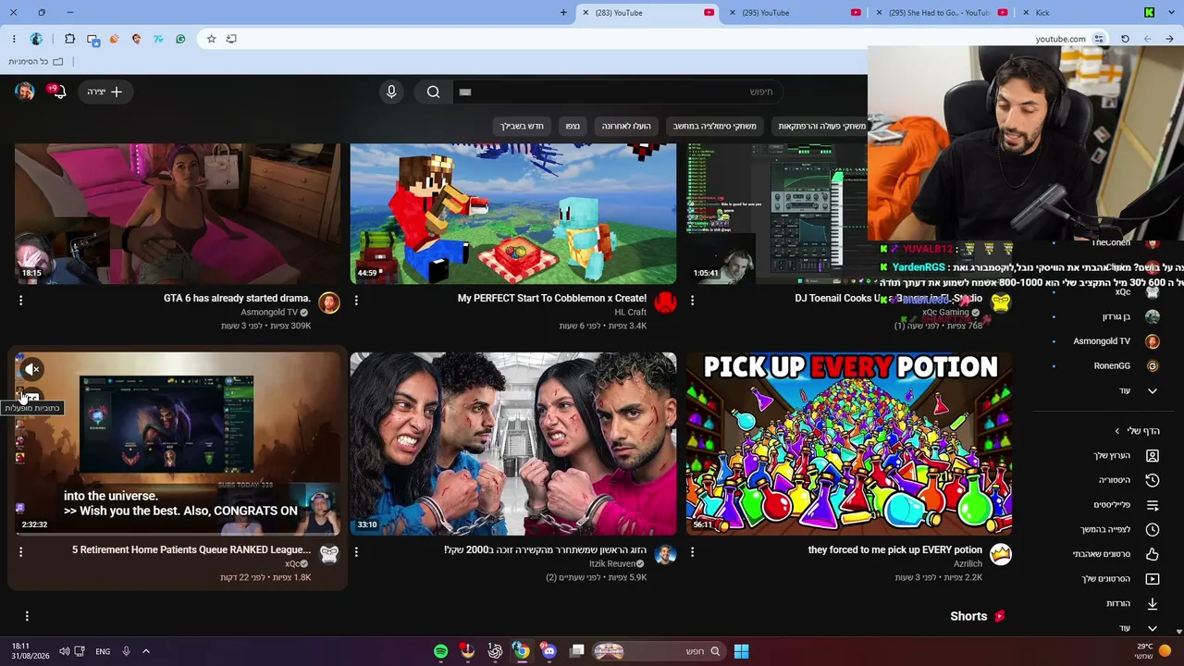
Task: Open the Chrome extensions puzzle icon
Action: point(69,39)
